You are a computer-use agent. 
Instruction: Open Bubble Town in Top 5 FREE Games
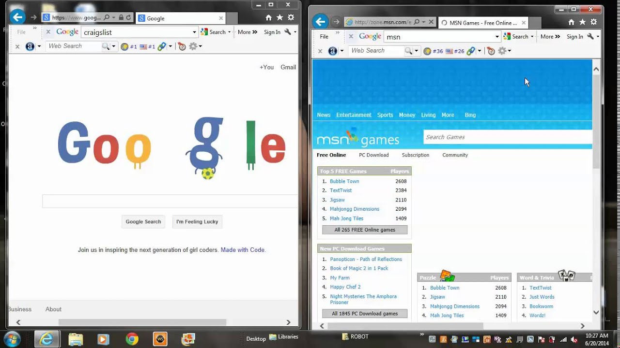tap(344, 181)
